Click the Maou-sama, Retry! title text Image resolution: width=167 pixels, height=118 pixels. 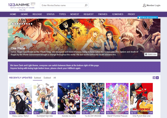point(21,116)
